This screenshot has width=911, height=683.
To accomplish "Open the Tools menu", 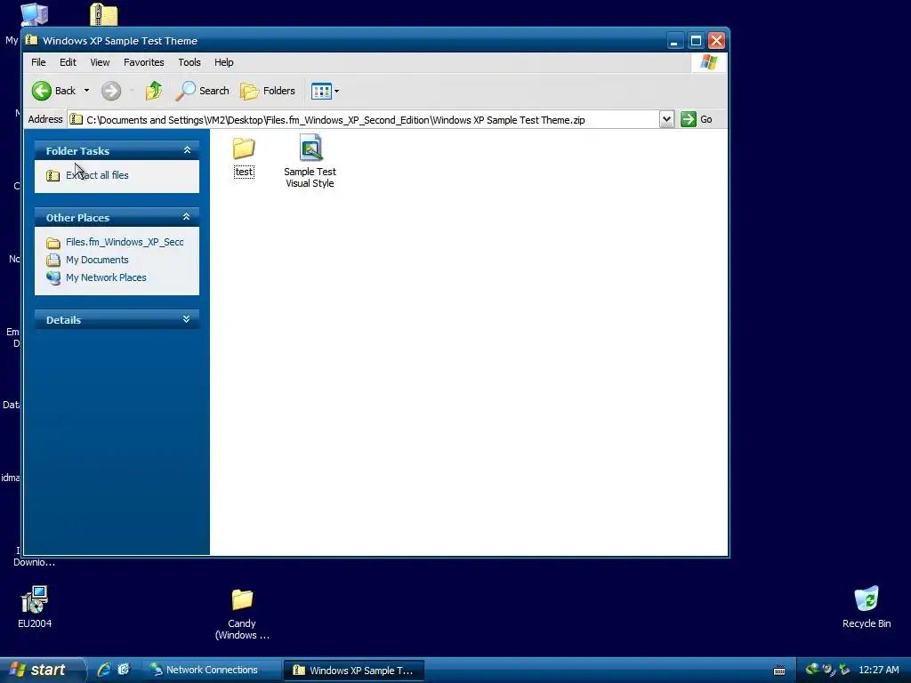I will click(189, 62).
